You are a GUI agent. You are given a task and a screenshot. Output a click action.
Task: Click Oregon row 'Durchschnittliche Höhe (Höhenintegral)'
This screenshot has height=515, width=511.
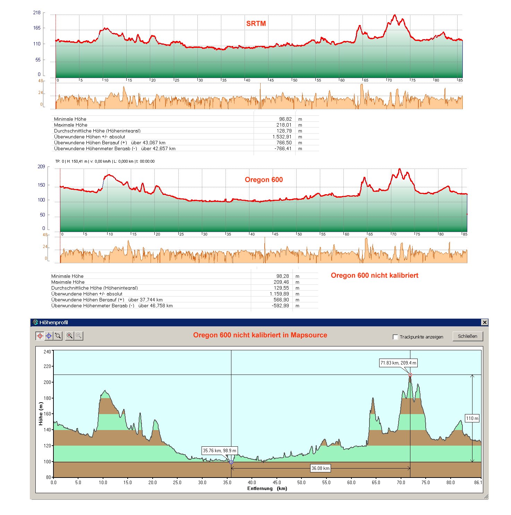click(94, 288)
